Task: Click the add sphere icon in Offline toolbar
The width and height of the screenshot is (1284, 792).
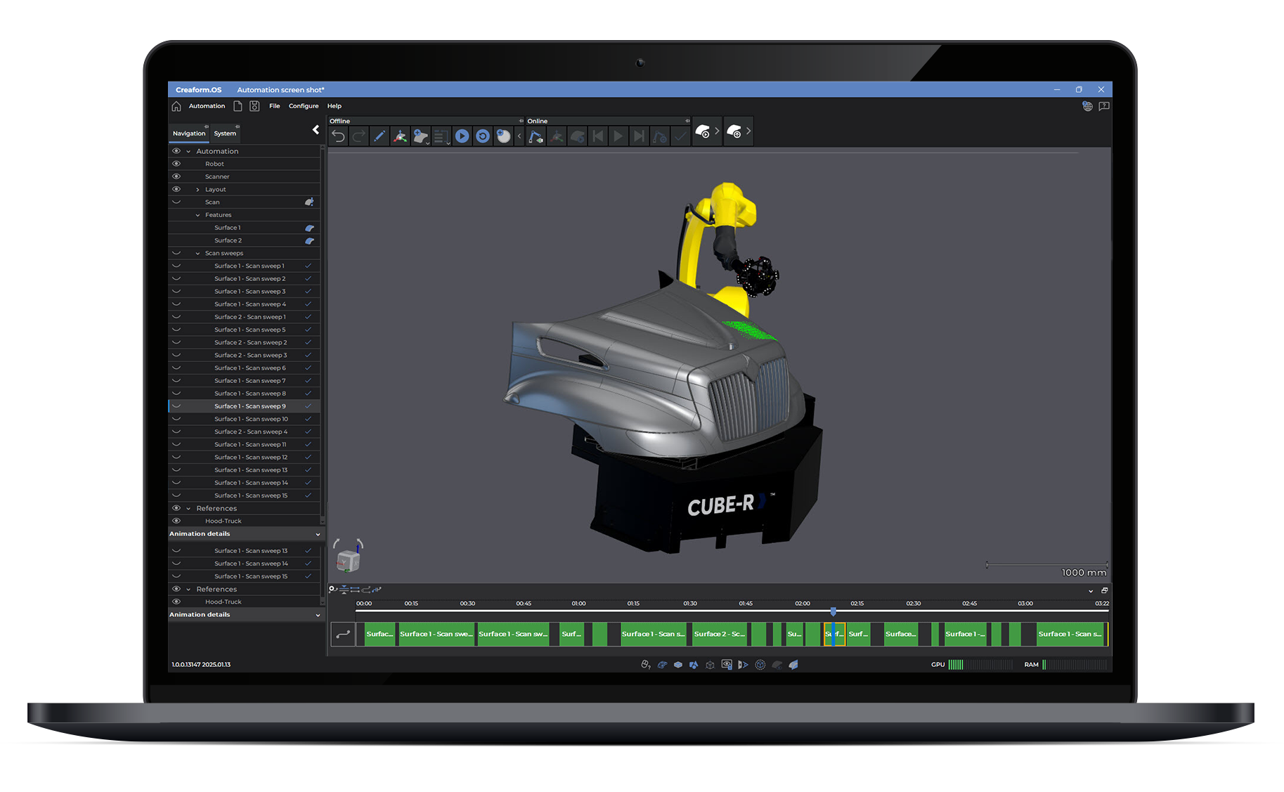Action: pos(503,136)
